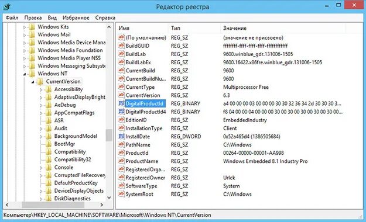This screenshot has width=366, height=222.
Task: Click the string icon next to ProductId
Action: [121, 153]
